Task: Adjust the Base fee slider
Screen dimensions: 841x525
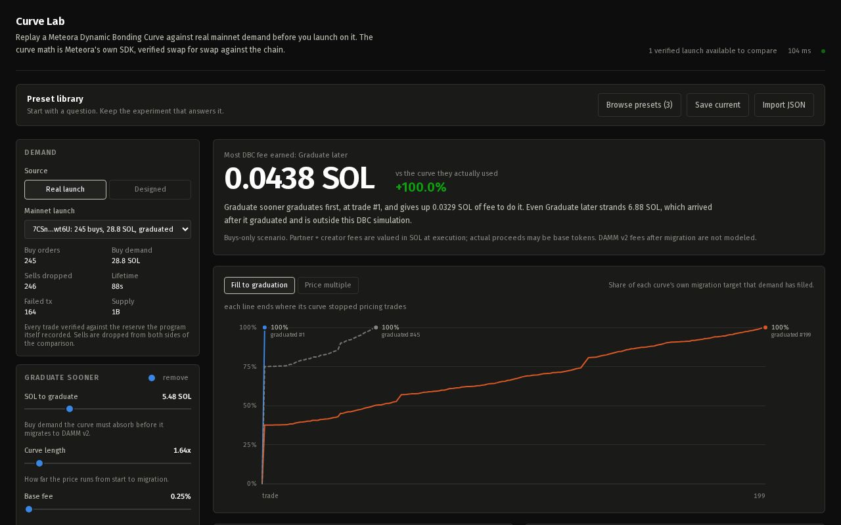Action: pos(108,509)
